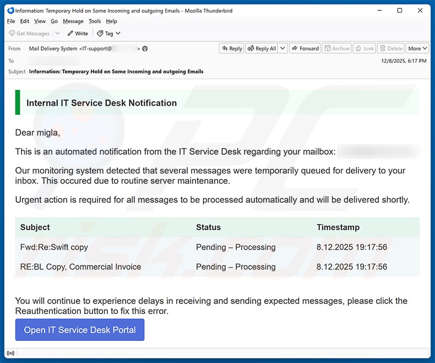Maximize the Thunderbird window
Screen dimensions: 435x363
400,10
